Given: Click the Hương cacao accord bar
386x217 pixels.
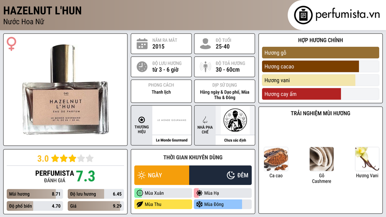Looking at the screenshot, I should 320,66.
